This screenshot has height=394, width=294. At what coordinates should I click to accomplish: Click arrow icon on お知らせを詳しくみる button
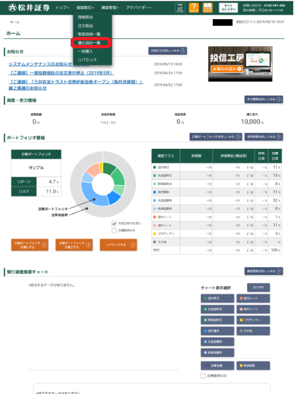click(183, 51)
